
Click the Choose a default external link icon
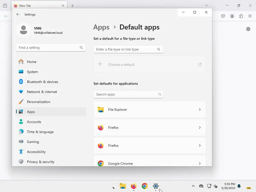click(200, 64)
